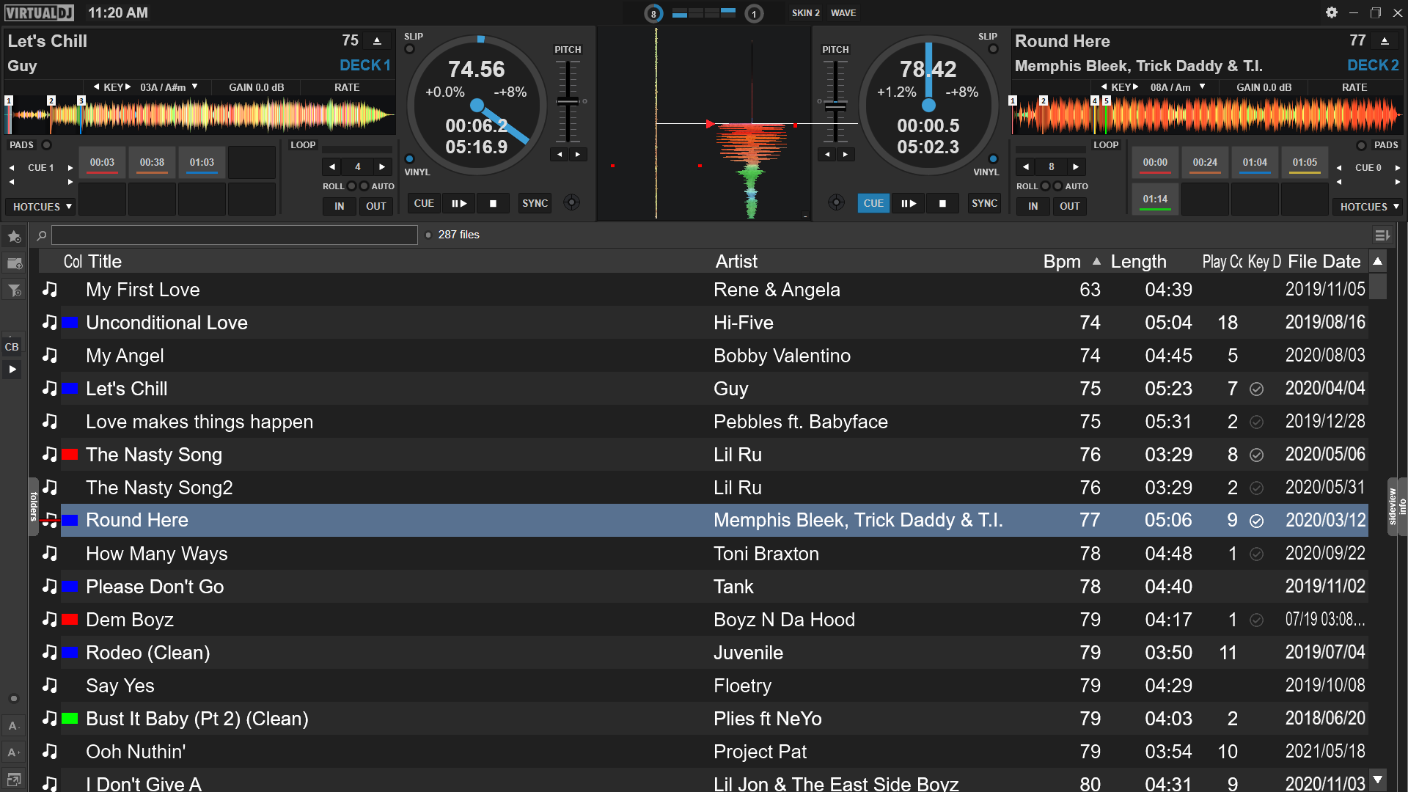Set deck 1 loop IN point
Viewport: 1408px width, 792px height.
coord(340,207)
